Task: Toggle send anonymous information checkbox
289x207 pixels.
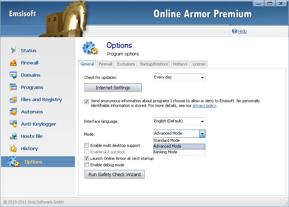Action: pyautogui.click(x=86, y=102)
